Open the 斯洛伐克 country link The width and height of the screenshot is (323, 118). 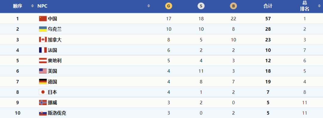[57, 113]
